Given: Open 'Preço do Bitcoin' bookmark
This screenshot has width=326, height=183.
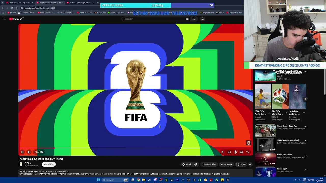Looking at the screenshot, I should click(x=207, y=13).
